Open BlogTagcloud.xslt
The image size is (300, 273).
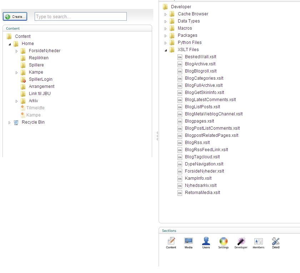tap(202, 157)
